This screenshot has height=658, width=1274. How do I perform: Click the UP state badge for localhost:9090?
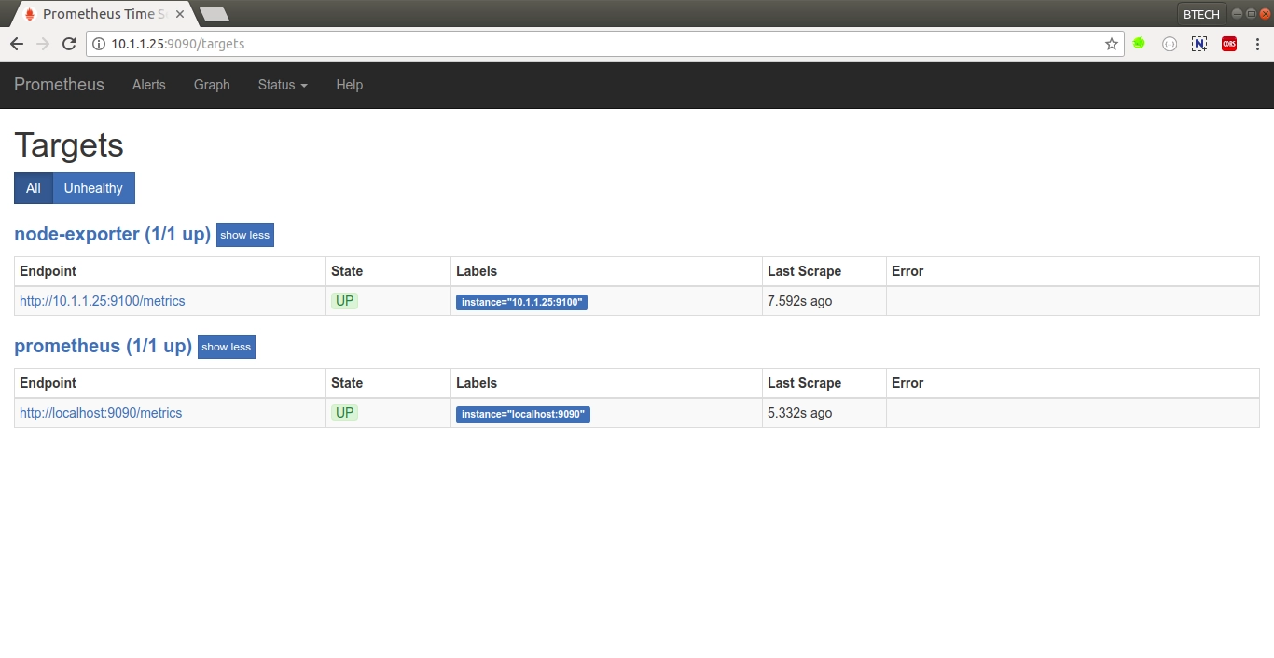click(345, 413)
